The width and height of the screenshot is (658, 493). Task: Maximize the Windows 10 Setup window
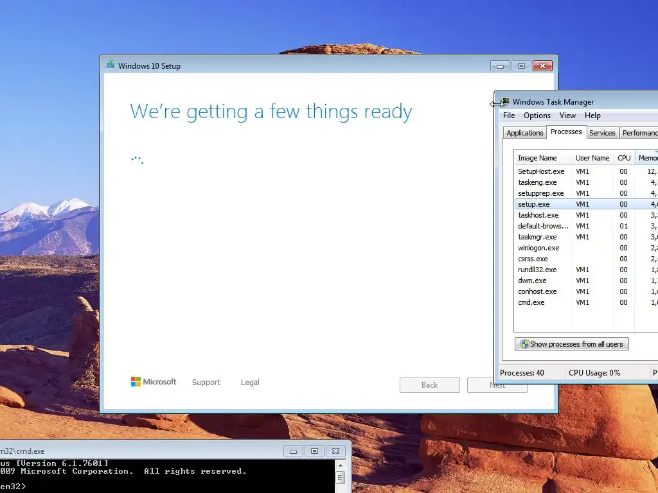pyautogui.click(x=521, y=66)
